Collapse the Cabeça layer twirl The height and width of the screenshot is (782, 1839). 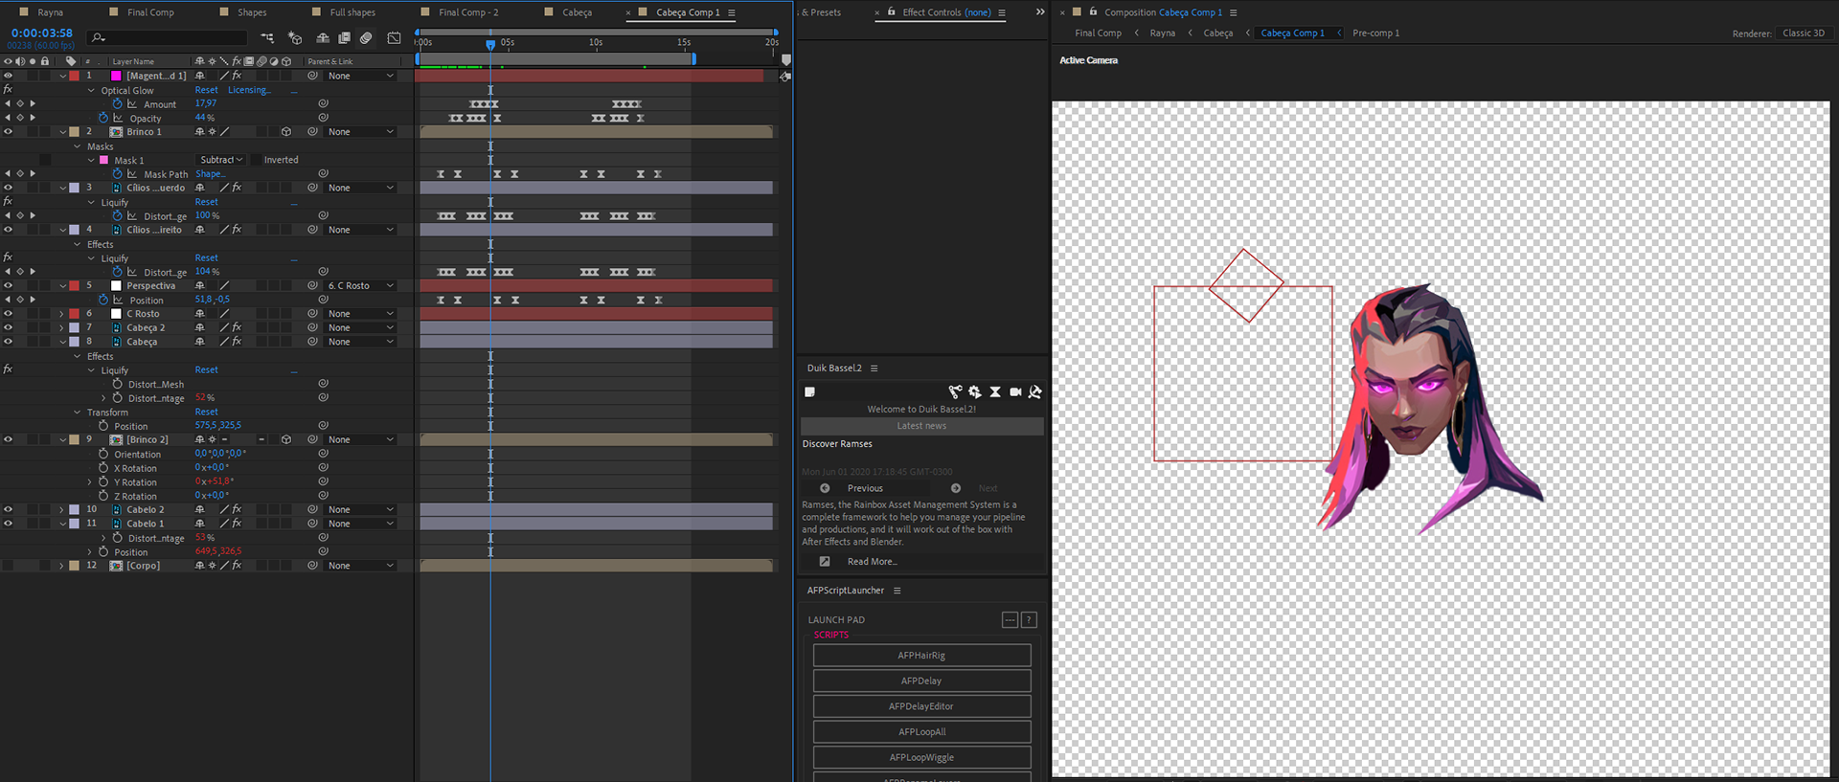(x=61, y=342)
